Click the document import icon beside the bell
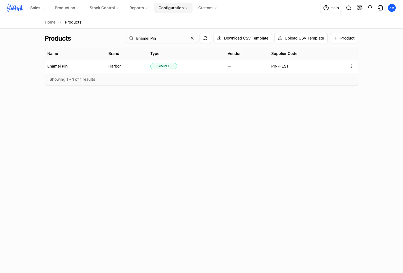This screenshot has width=403, height=273. (381, 8)
